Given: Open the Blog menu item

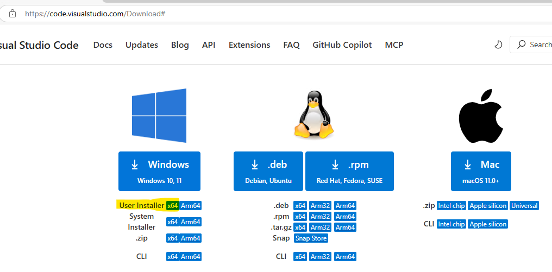Looking at the screenshot, I should 180,45.
